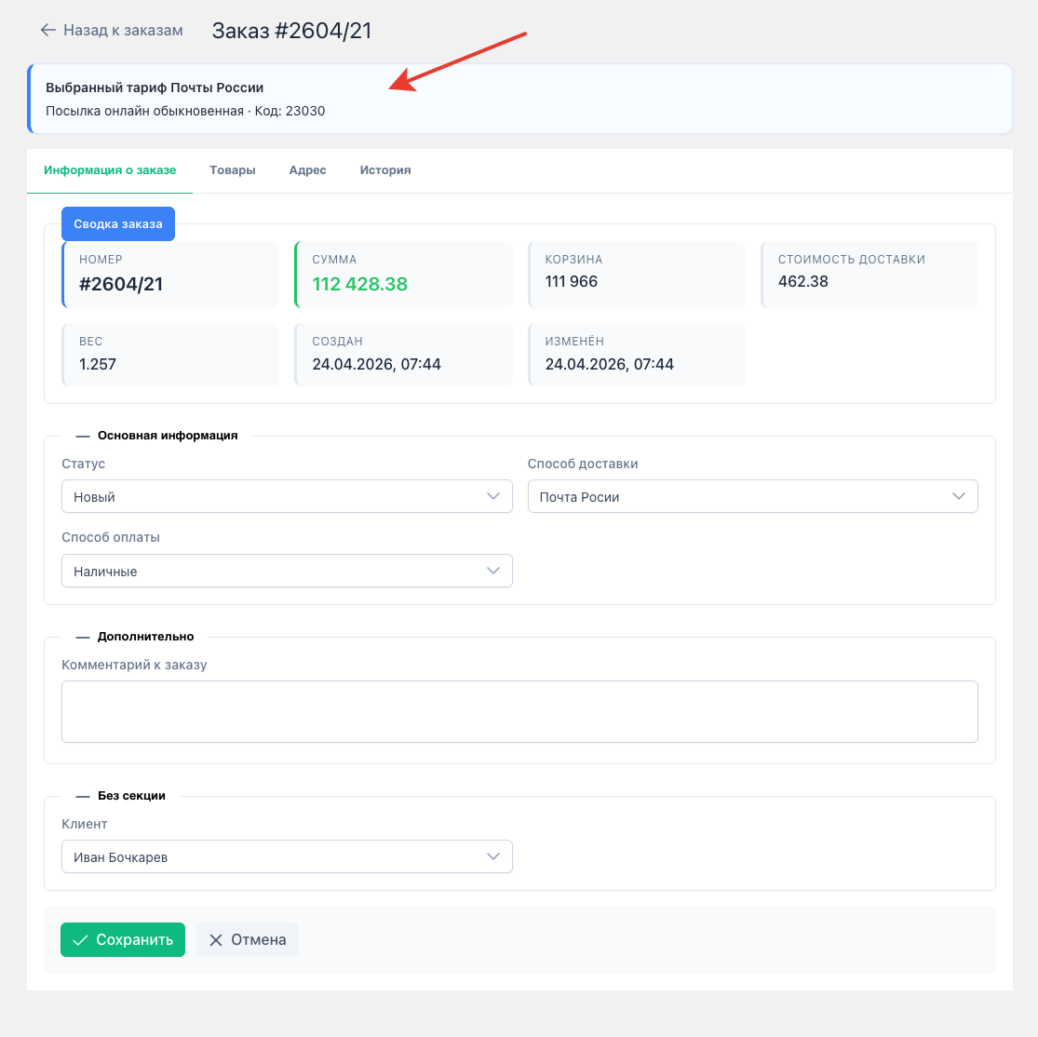The width and height of the screenshot is (1038, 1037).
Task: Open the Адрес tab
Action: coord(307,170)
